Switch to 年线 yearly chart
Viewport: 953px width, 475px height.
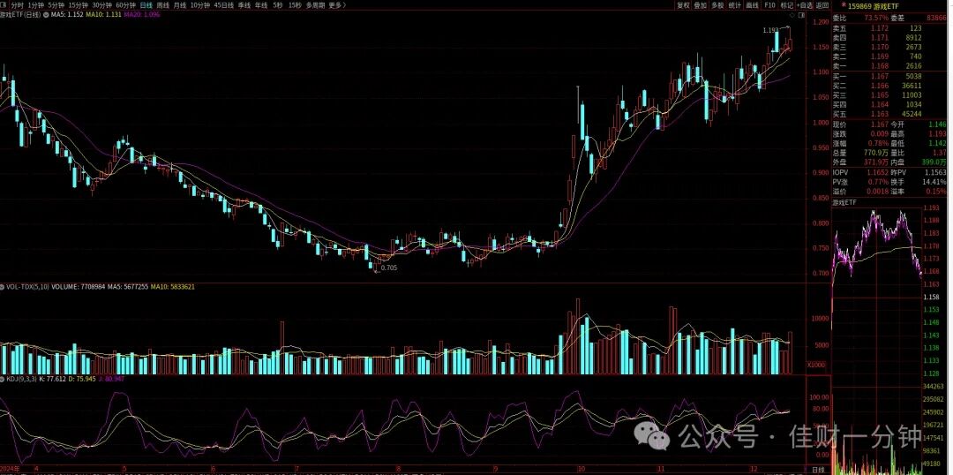coord(260,5)
